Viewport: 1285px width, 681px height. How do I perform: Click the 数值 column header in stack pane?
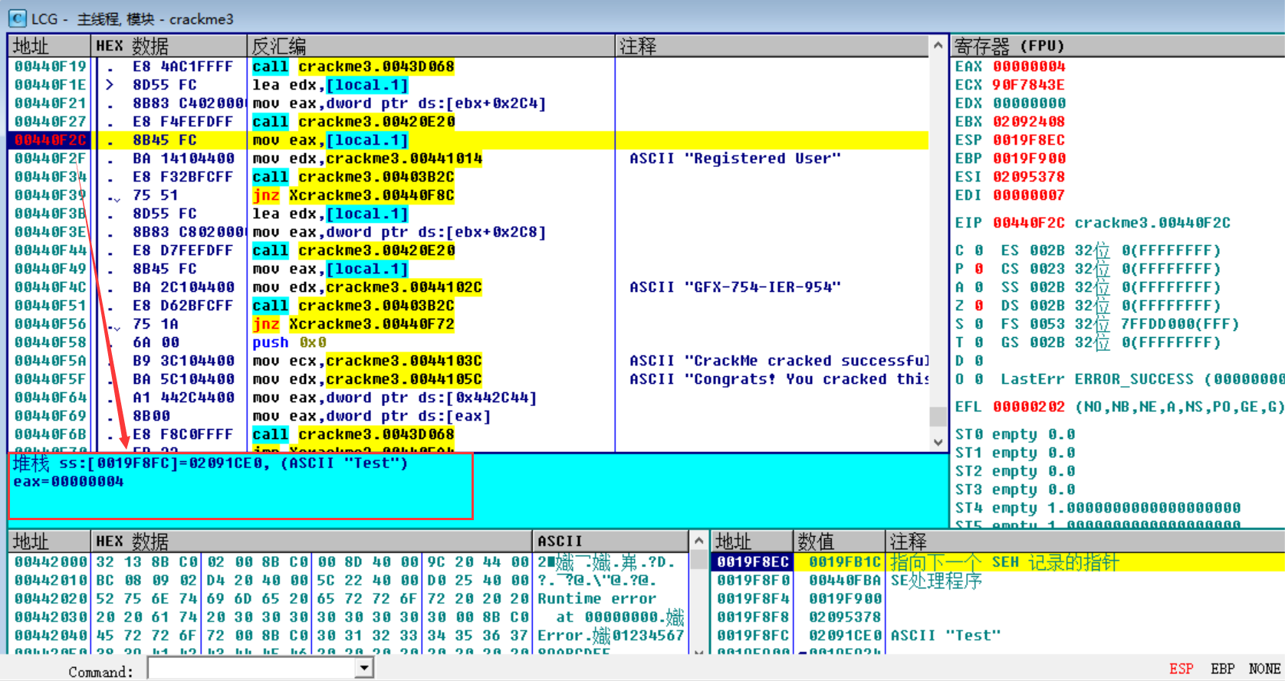[839, 541]
